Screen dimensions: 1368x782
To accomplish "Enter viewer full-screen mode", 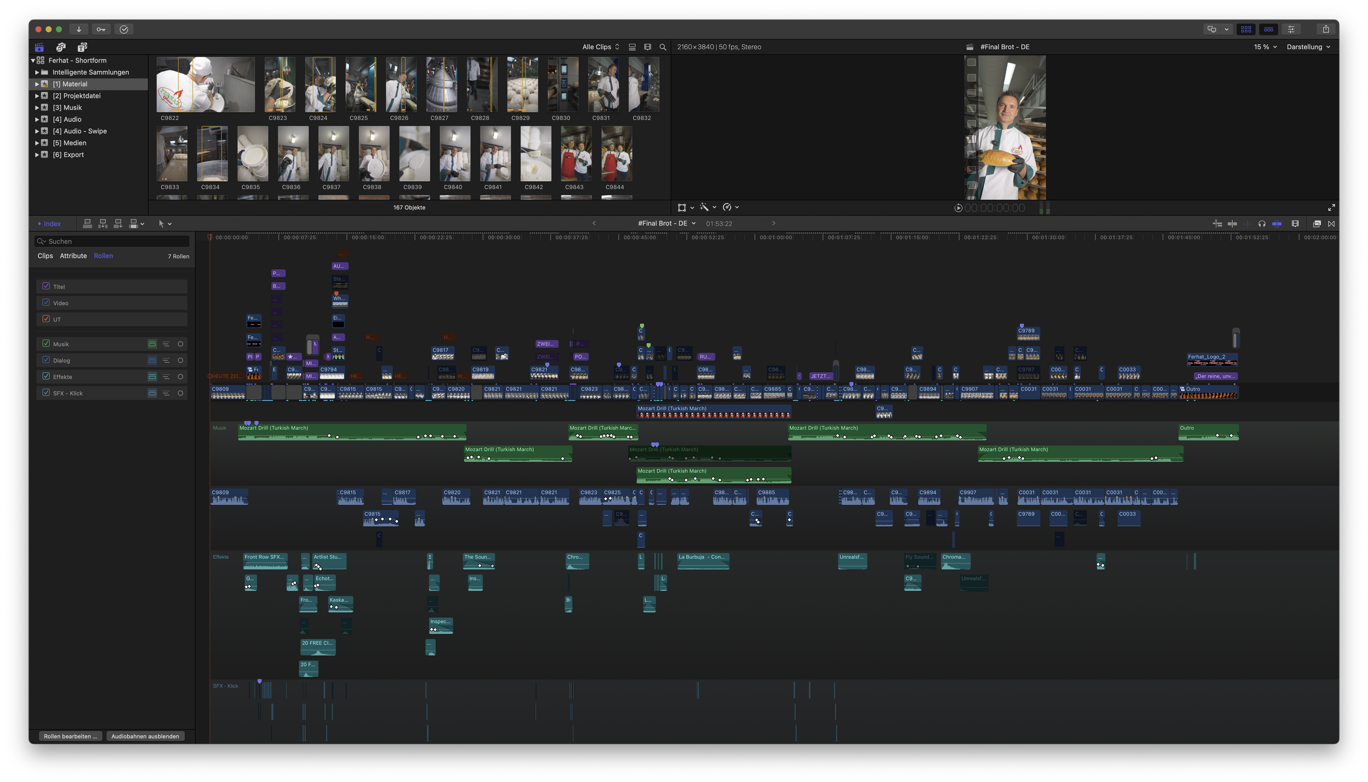I will point(1331,207).
